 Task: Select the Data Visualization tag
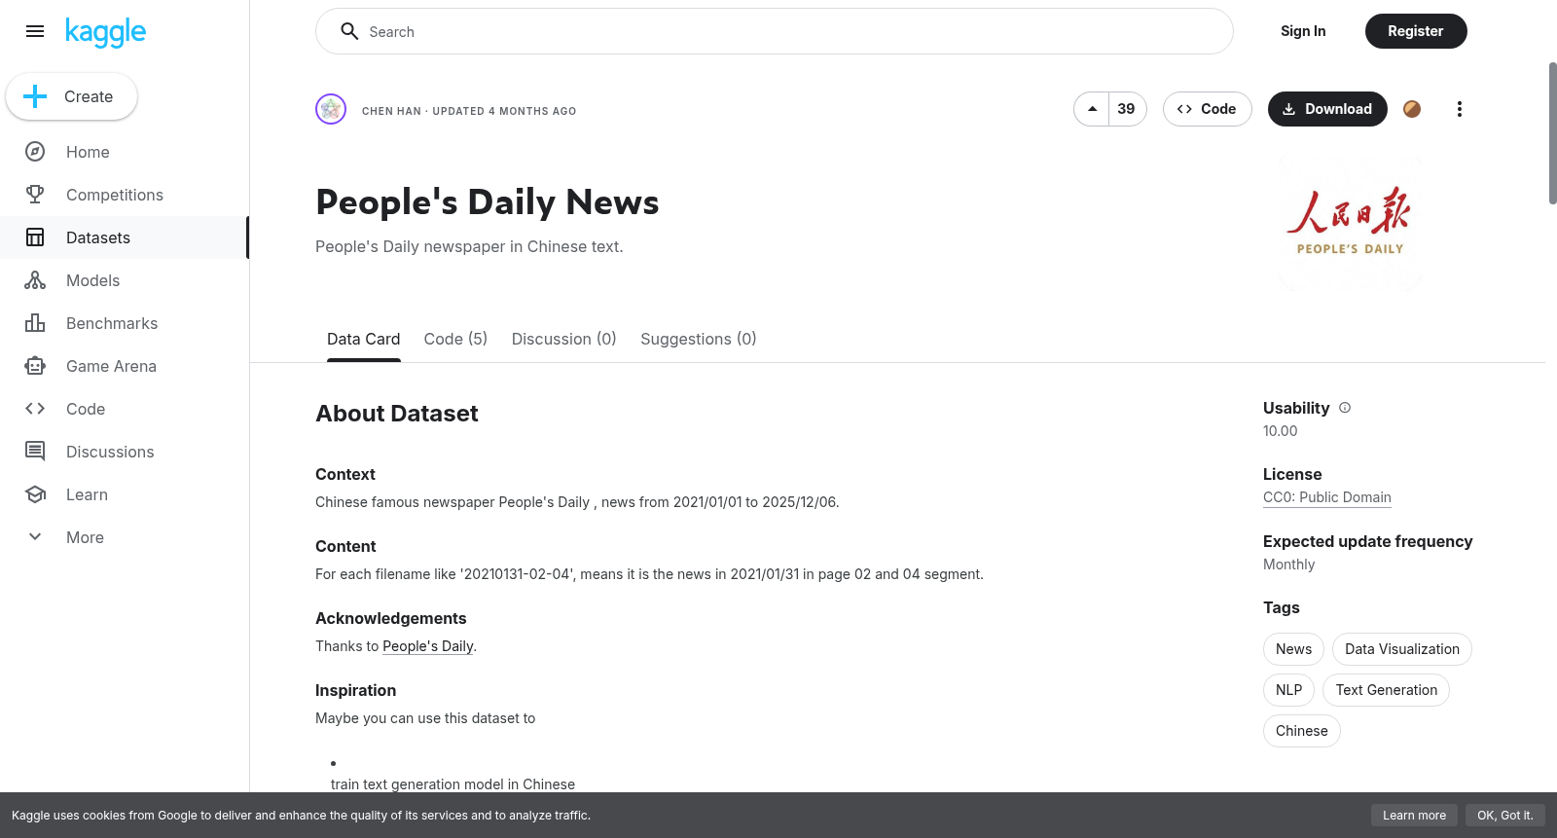[x=1402, y=649]
